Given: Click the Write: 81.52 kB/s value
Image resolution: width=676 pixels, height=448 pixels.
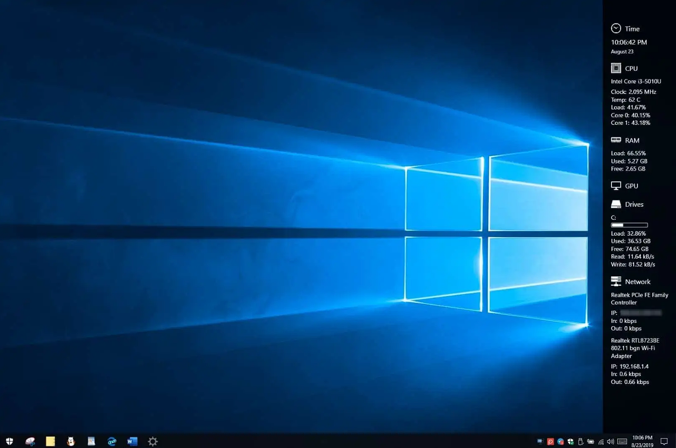Looking at the screenshot, I should point(633,264).
